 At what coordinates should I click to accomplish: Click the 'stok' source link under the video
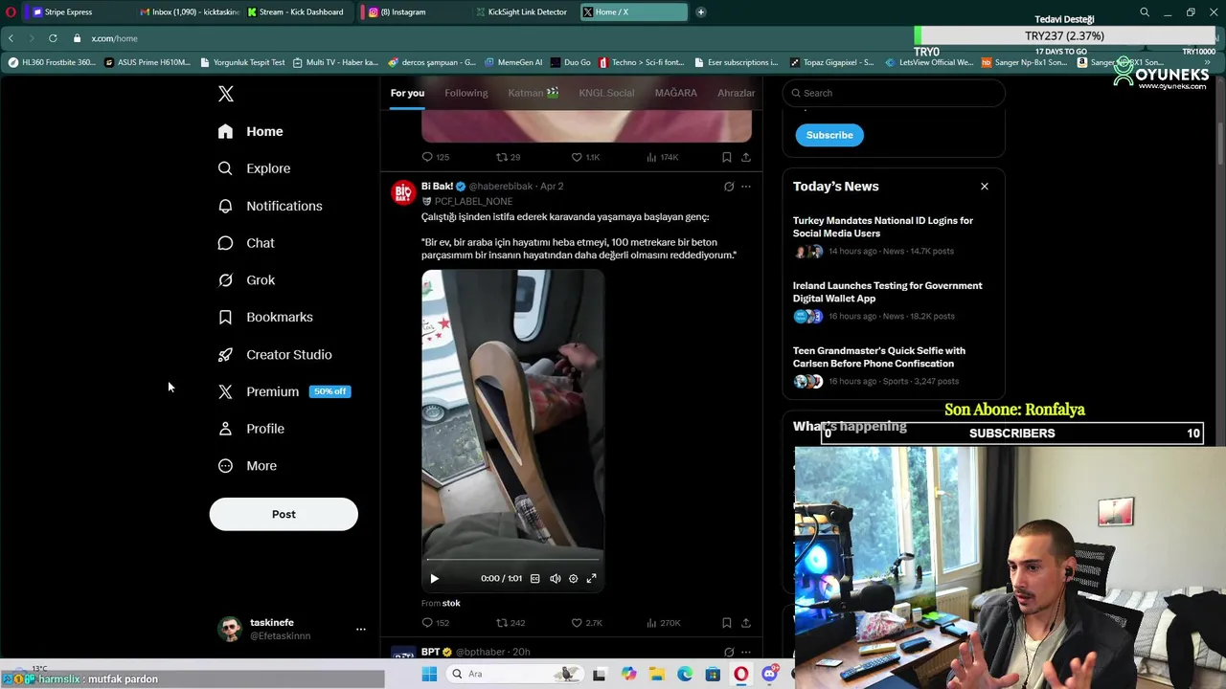[451, 603]
